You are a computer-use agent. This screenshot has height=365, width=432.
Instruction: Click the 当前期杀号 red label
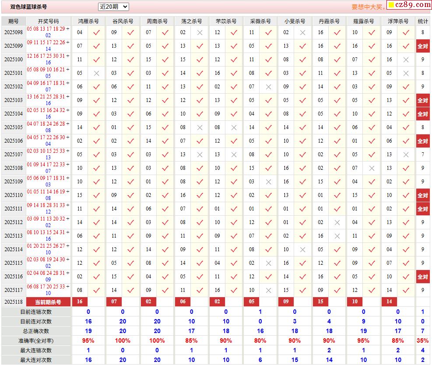48,302
